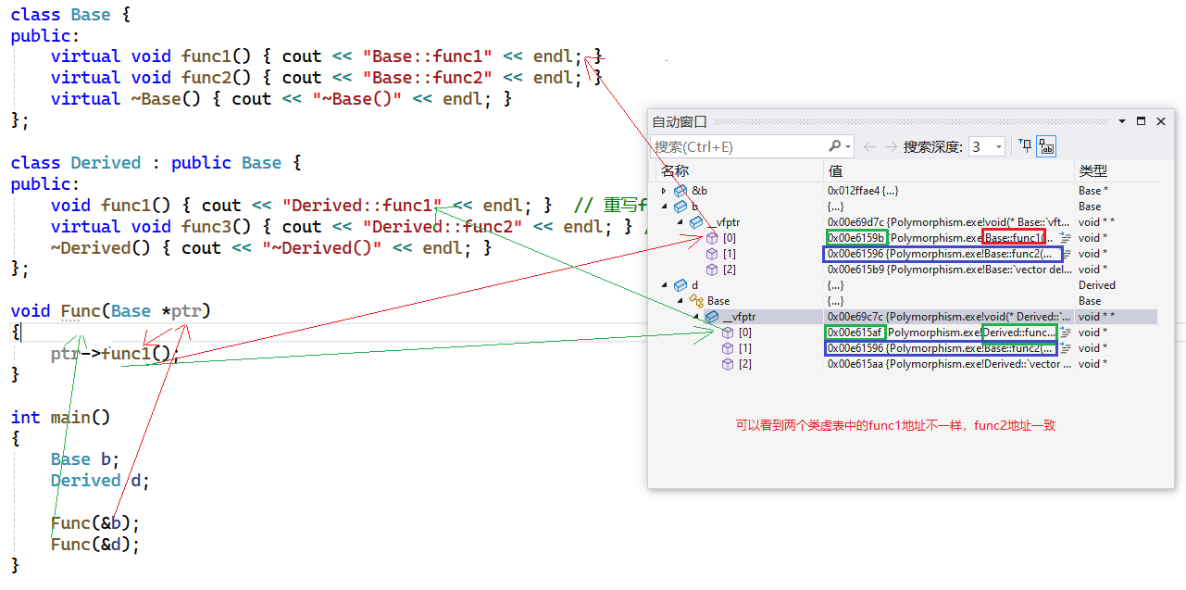The image size is (1186, 590).
Task: Click code line 'Base b;'
Action: [x=86, y=459]
